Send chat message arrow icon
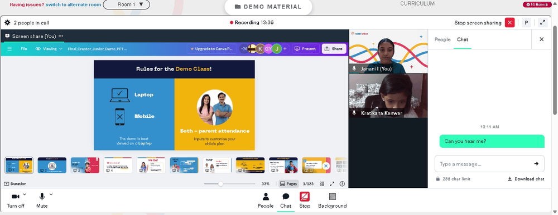 tap(536, 164)
